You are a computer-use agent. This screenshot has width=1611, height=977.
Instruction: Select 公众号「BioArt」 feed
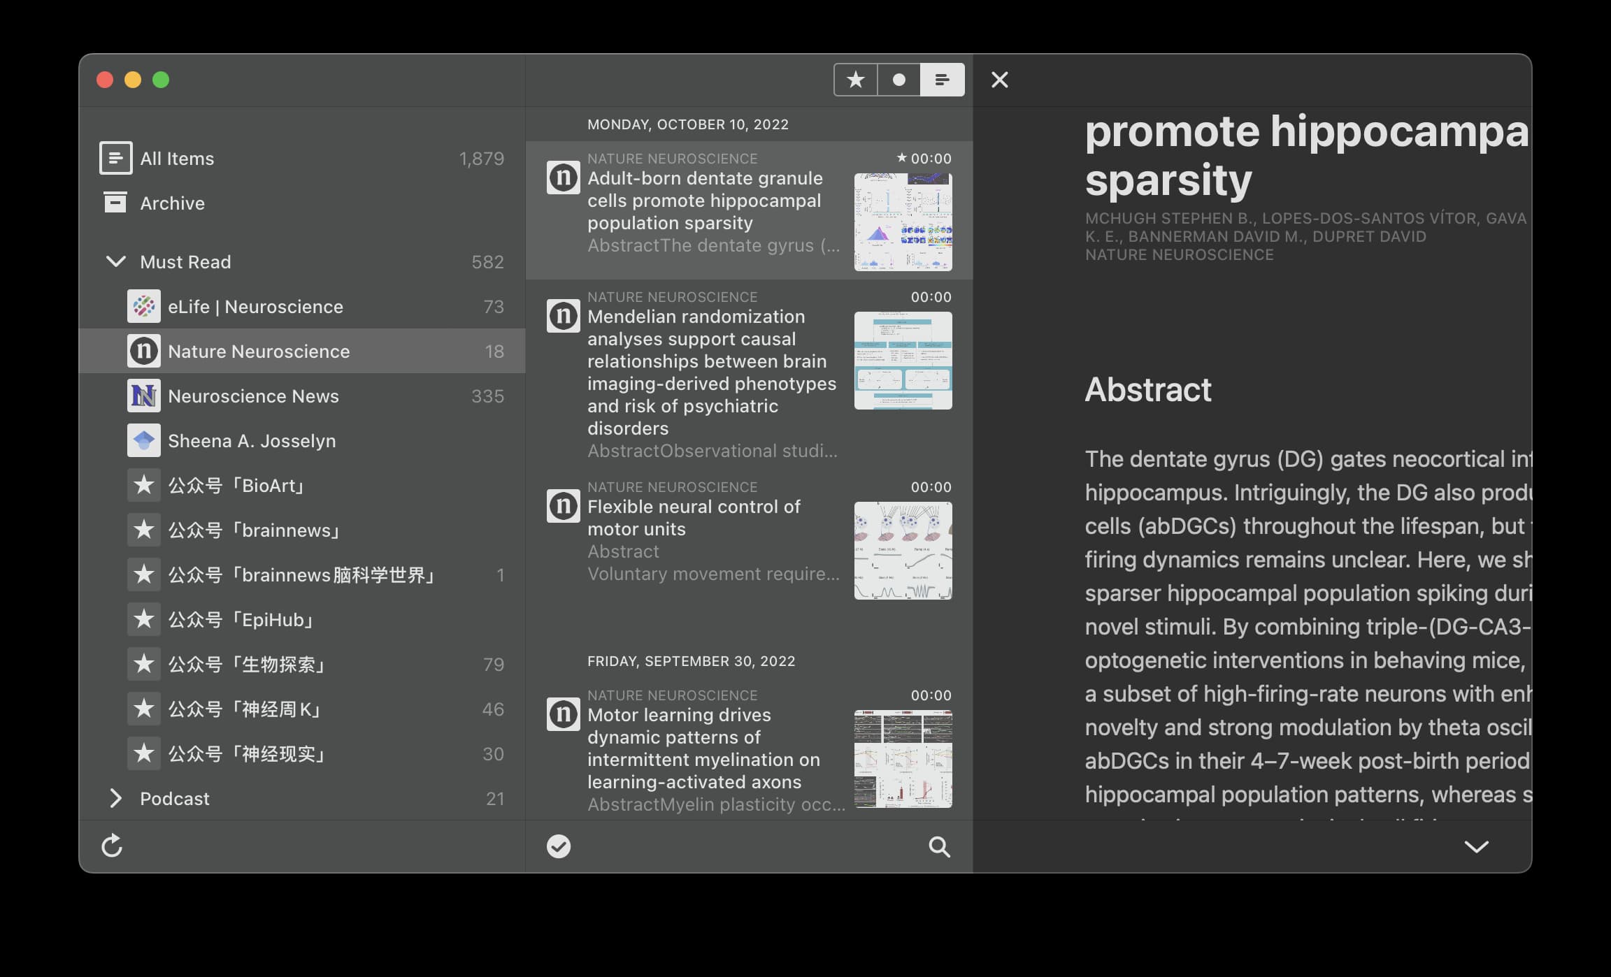click(302, 485)
